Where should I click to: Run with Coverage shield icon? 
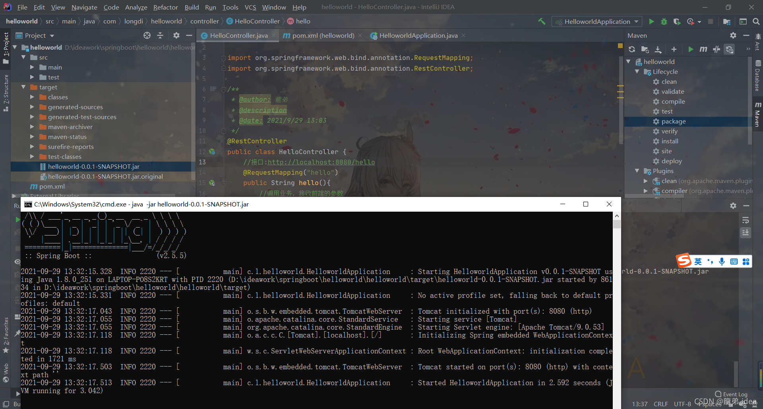point(677,21)
